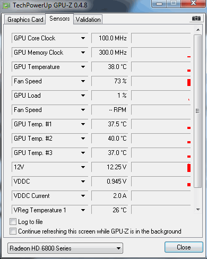Select the Sensors tab
Screen dimensions: 207x259
pyautogui.click(x=59, y=19)
